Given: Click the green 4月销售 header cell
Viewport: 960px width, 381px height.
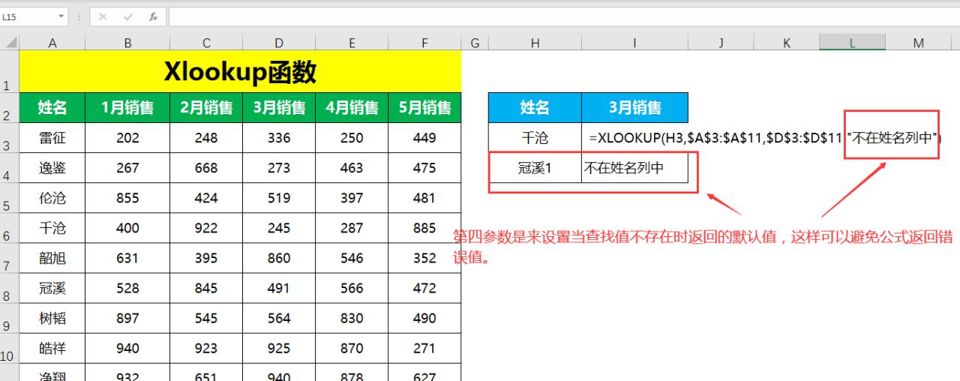Looking at the screenshot, I should coord(352,108).
